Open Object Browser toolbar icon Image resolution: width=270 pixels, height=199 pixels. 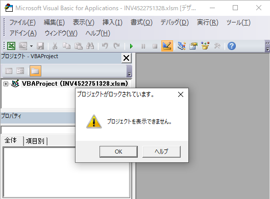point(205,46)
